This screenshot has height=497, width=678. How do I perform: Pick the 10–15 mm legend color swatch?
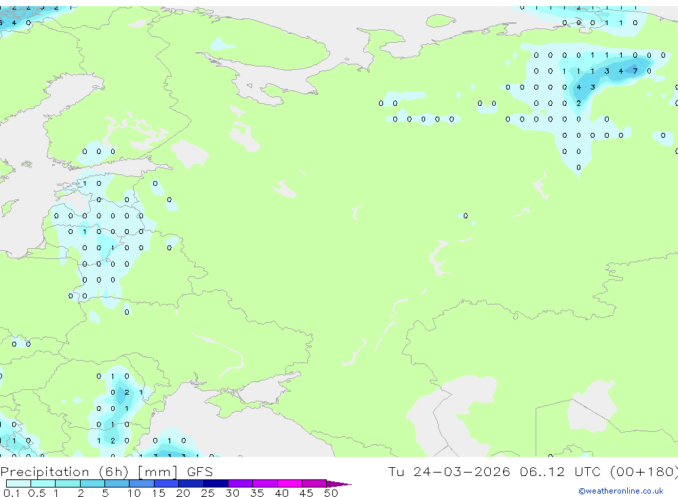[142, 483]
